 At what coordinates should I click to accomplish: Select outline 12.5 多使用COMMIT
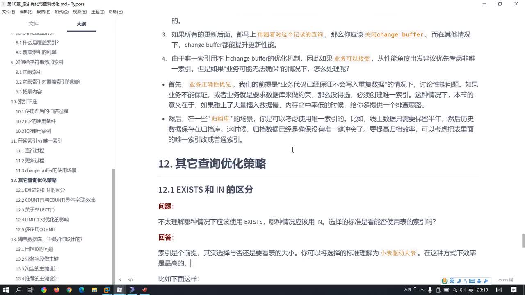coord(36,229)
